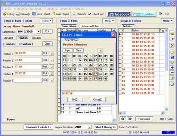177x136 pixels.
Task: Open the Drawings toolbar item
Action: (x=23, y=14)
